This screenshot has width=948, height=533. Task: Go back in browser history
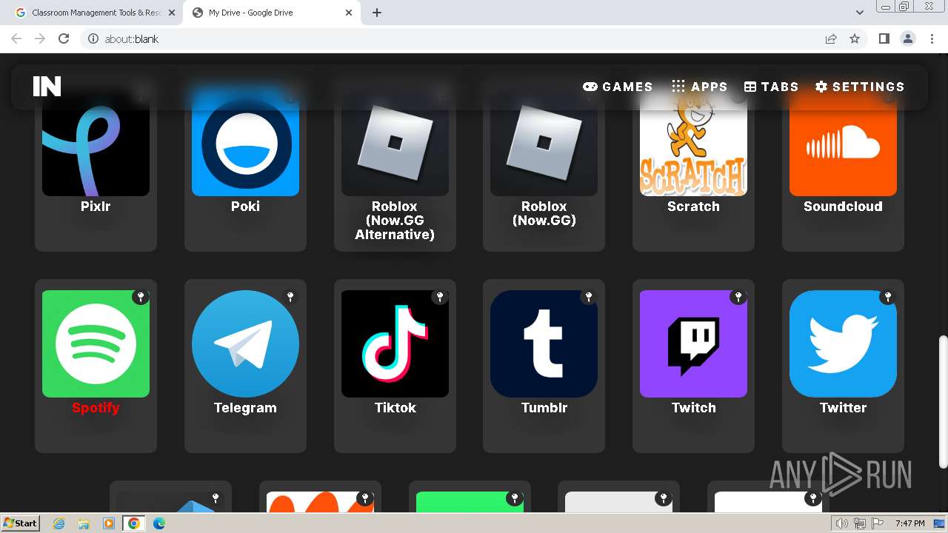click(16, 38)
